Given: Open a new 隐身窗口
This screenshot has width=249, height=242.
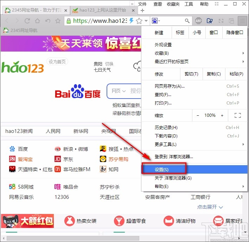Looking at the screenshot, I should point(235,33).
